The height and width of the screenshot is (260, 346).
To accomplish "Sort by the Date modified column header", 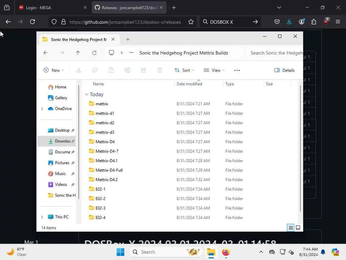I will (189, 84).
